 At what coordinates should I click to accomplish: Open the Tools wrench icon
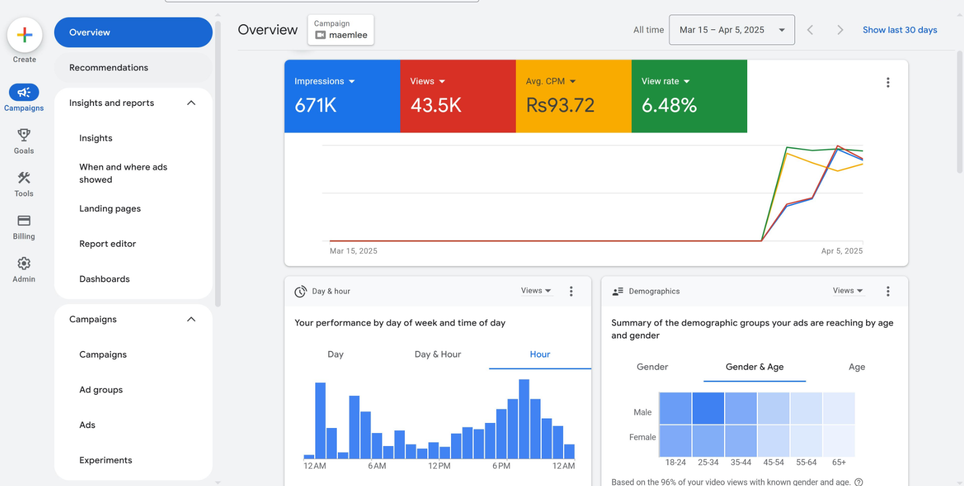click(24, 178)
